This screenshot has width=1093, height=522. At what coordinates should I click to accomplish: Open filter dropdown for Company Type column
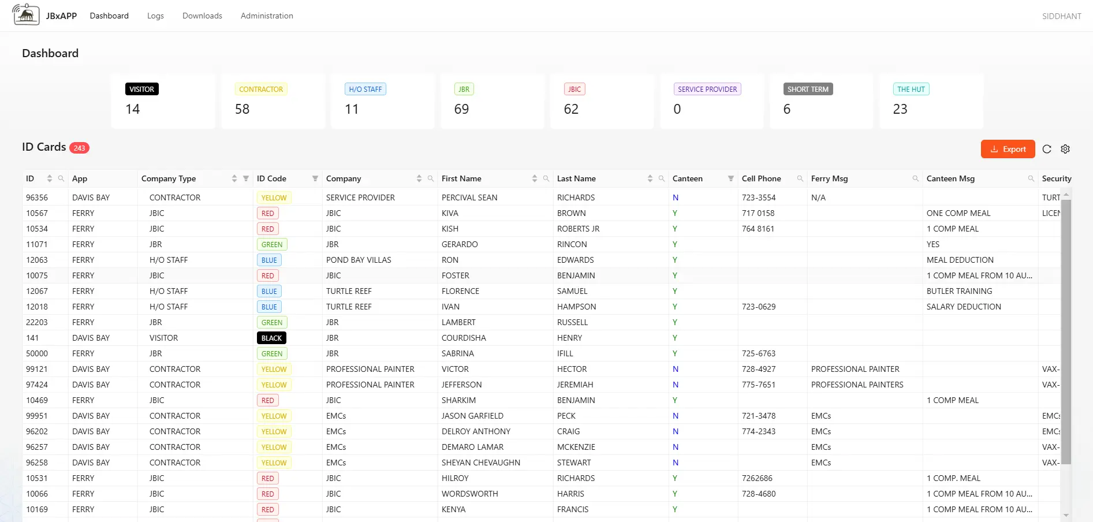click(246, 178)
